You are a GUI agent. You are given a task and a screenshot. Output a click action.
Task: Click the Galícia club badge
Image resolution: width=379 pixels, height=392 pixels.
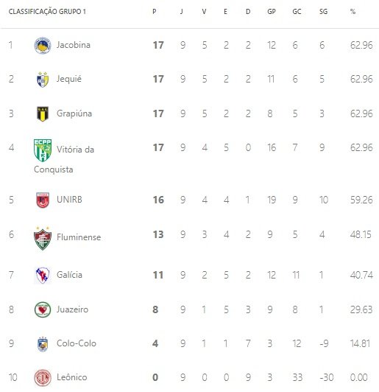point(43,275)
